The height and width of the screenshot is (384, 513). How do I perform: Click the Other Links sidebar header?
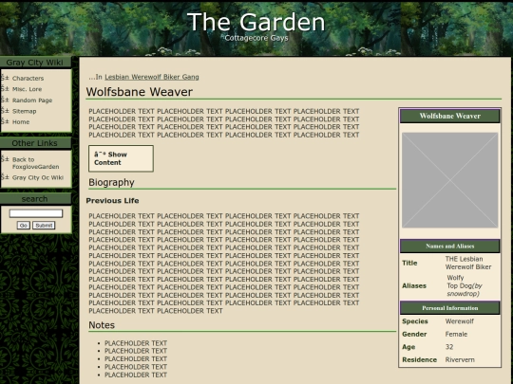[35, 143]
